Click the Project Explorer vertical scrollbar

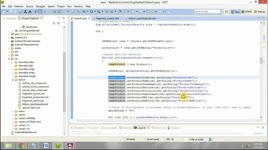click(64, 82)
